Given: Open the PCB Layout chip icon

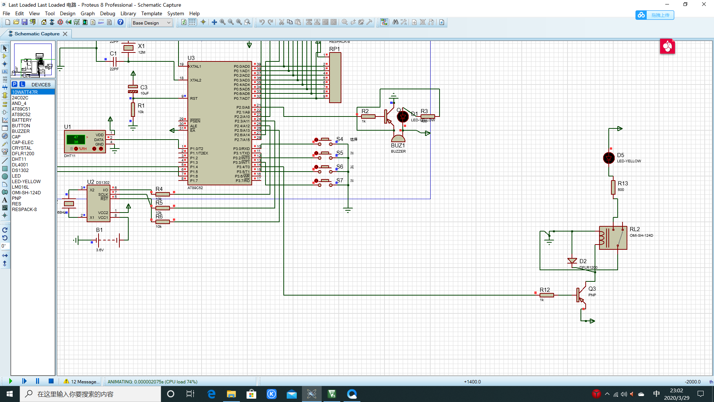Looking at the screenshot, I should point(60,22).
